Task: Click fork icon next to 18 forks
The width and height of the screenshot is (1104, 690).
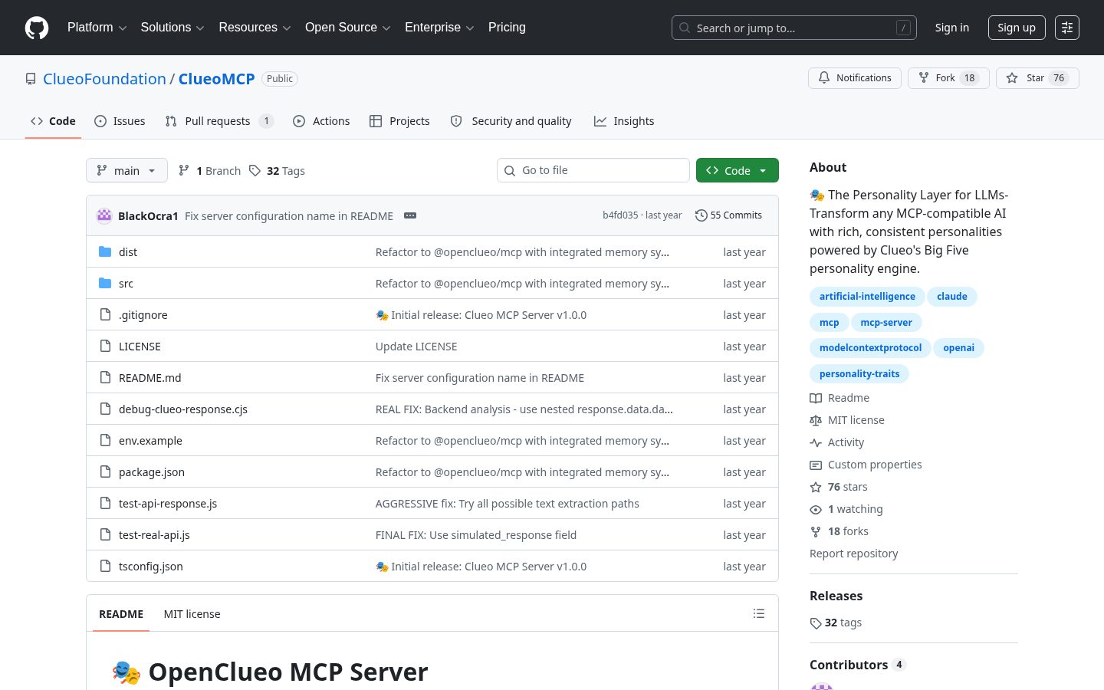Action: (x=816, y=531)
